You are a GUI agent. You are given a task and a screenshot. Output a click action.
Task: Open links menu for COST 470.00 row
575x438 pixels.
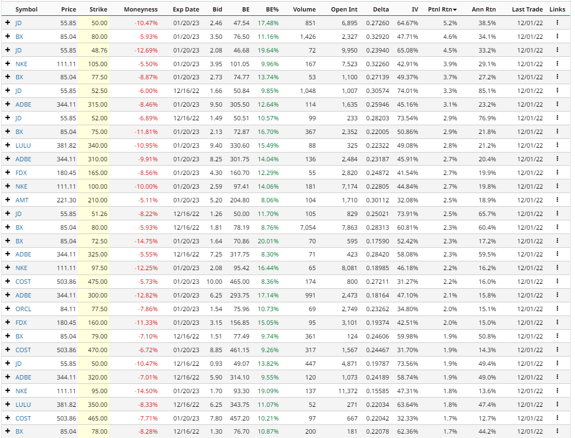pyautogui.click(x=557, y=350)
